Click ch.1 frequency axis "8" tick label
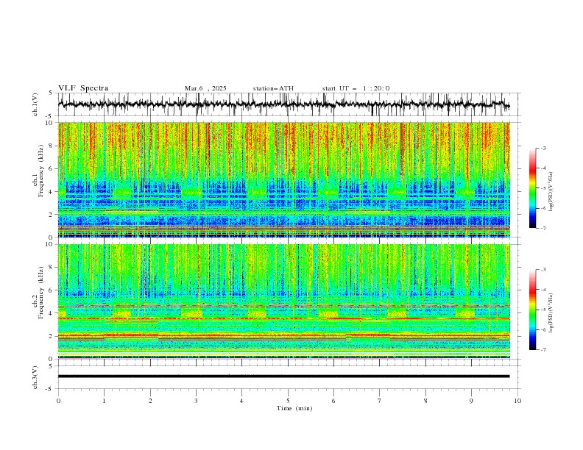 pyautogui.click(x=51, y=146)
